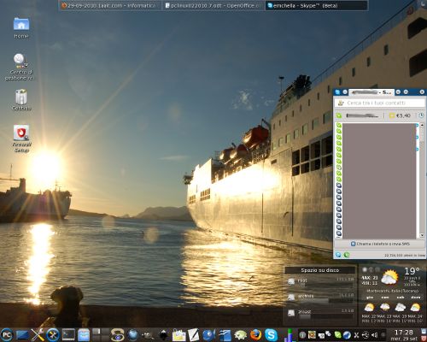
Task: Open the terminal launcher in the panel
Action: coord(68,334)
